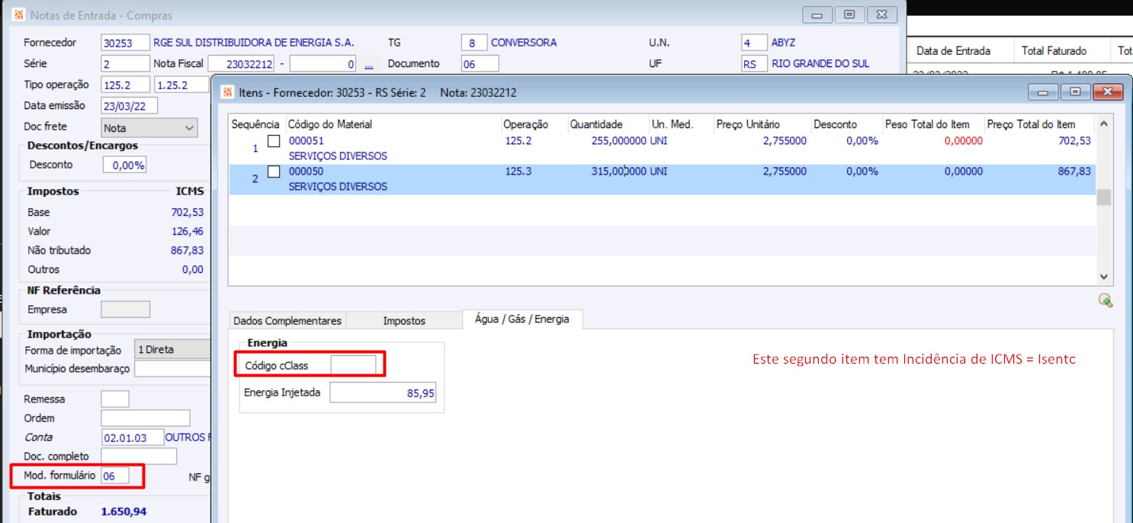Viewport: 1133px width, 523px height.
Task: Click the Doc. completo field
Action: coord(139,457)
